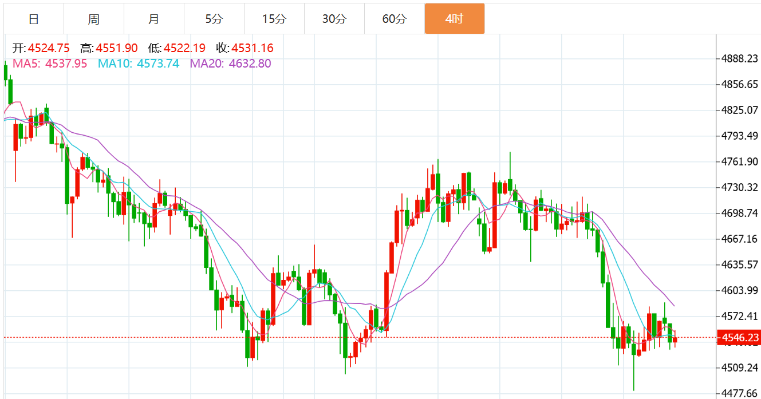Click the closing value 4531.16
The width and height of the screenshot is (761, 399).
click(253, 49)
